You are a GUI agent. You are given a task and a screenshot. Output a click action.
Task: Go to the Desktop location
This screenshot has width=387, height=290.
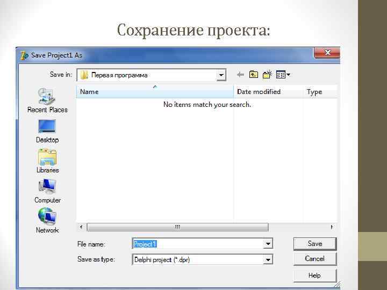[x=47, y=131]
